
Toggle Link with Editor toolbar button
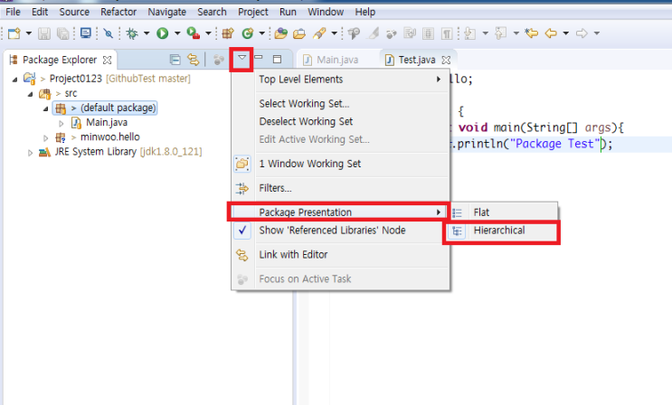(x=193, y=60)
